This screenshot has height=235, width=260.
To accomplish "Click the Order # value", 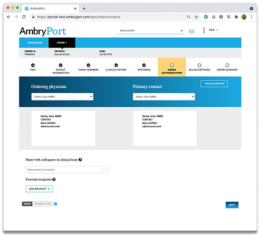I will (x=30, y=54).
